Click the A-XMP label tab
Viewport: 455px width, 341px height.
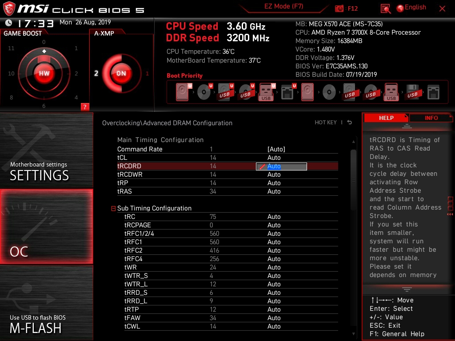click(104, 33)
